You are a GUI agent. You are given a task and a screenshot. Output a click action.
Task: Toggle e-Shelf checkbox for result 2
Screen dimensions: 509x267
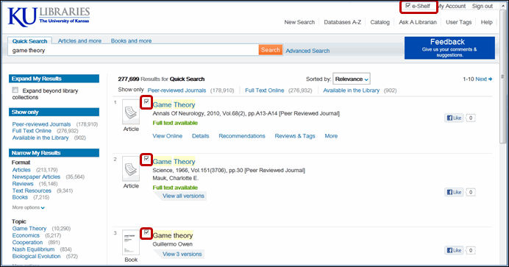(x=146, y=159)
